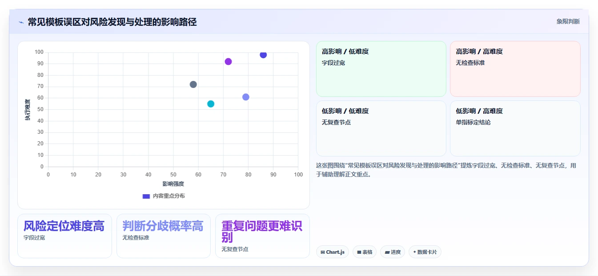Image resolution: width=598 pixels, height=276 pixels.
Task: Click the 执行难度 y-axis label
Action: [x=28, y=110]
